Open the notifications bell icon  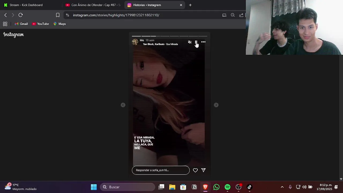[x=336, y=187]
